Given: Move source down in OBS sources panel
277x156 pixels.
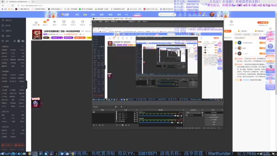Looking at the screenshot, I should (129, 125).
